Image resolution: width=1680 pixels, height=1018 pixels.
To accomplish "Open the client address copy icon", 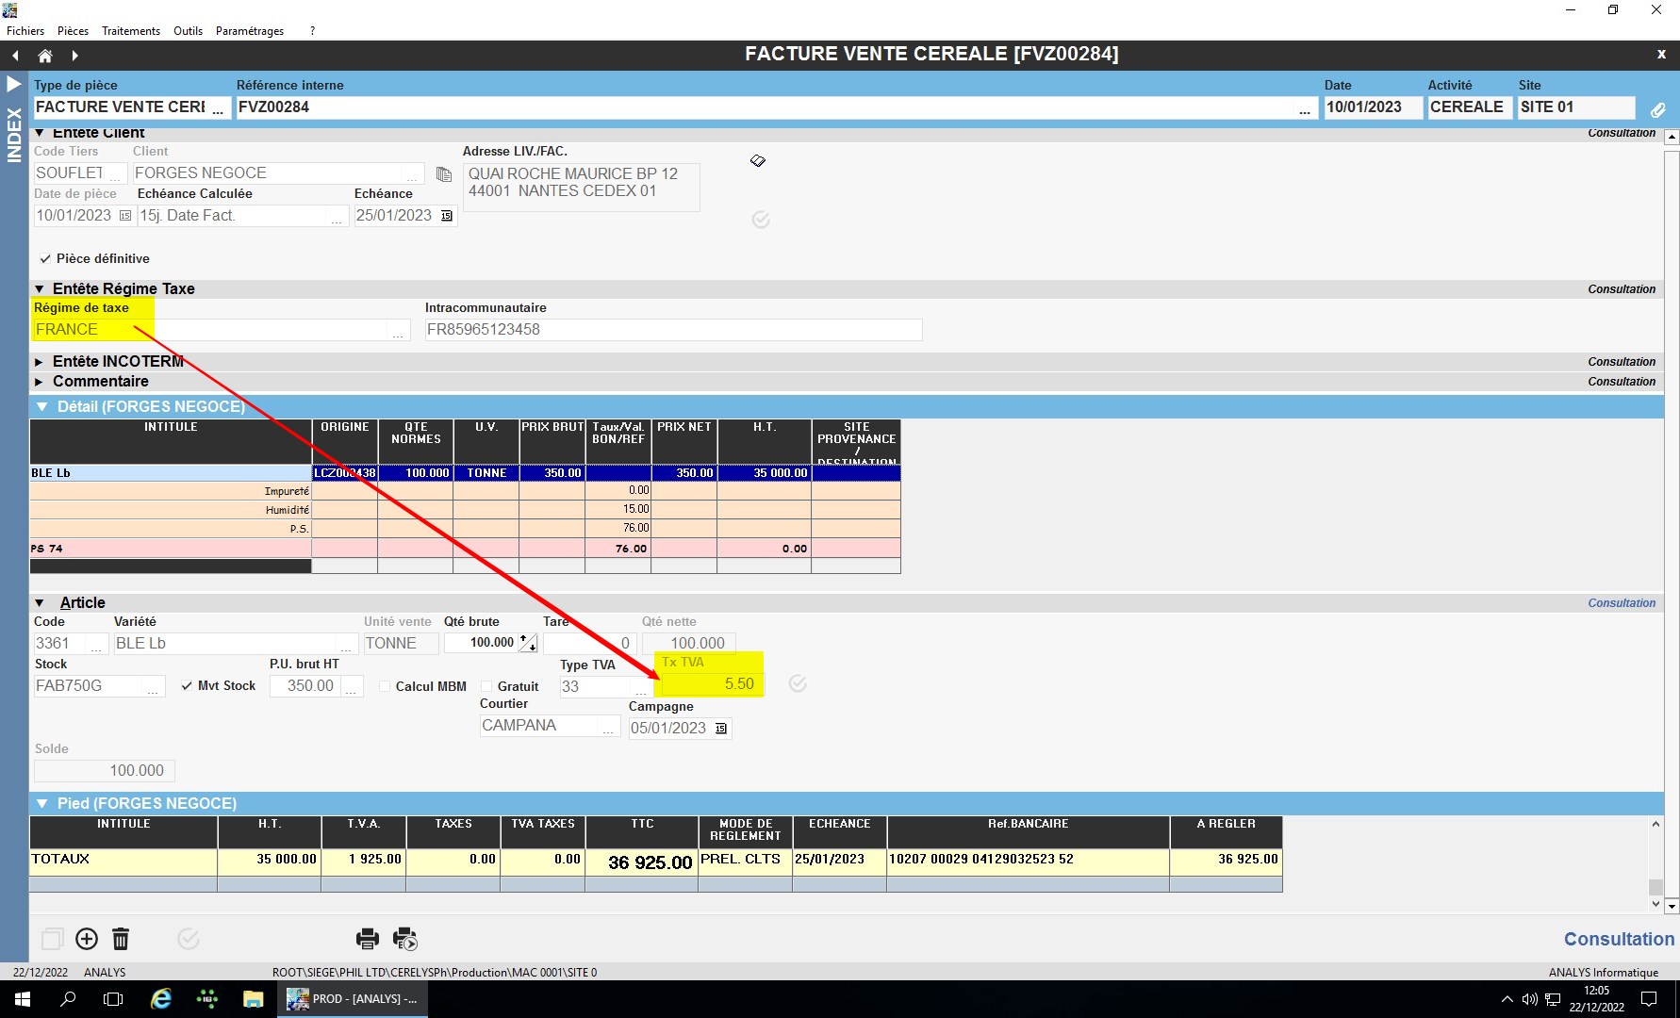I will click(x=444, y=174).
